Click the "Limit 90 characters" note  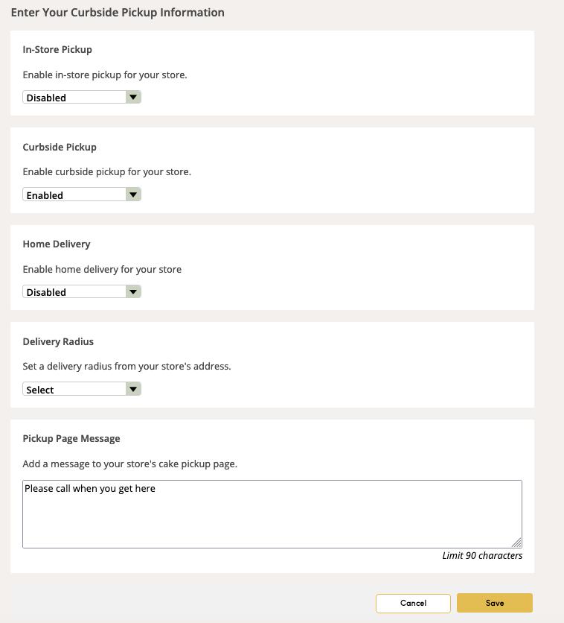[x=482, y=556]
